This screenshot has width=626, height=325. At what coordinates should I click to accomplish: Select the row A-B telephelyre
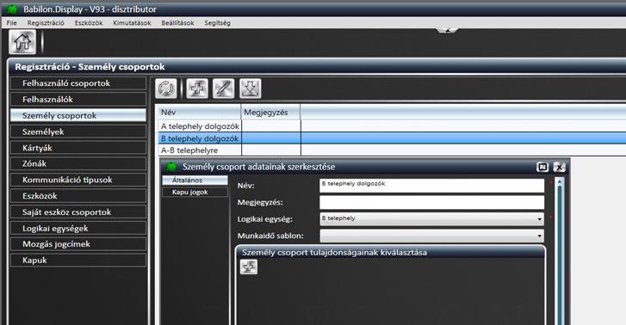pos(392,150)
